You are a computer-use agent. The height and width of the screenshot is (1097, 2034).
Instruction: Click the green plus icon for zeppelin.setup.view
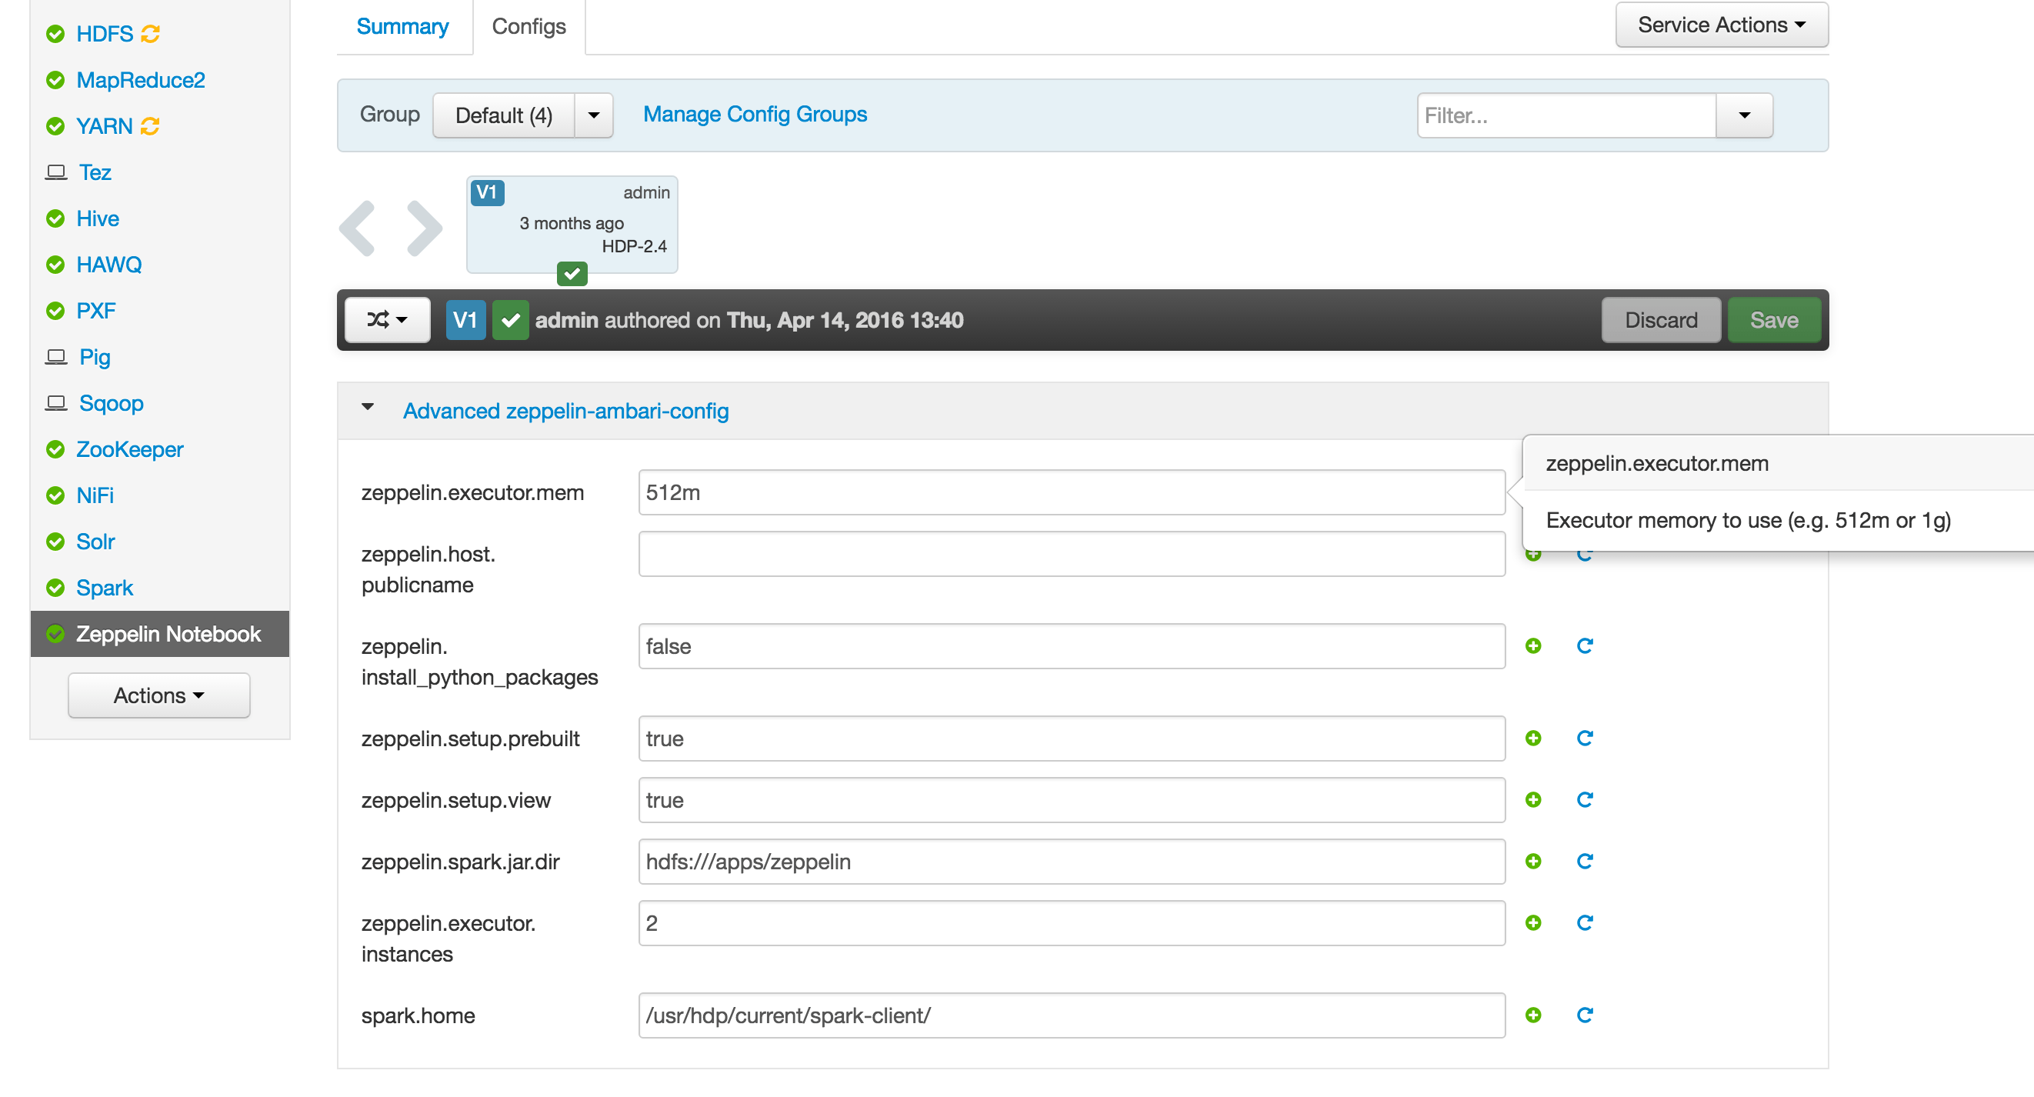1533,800
